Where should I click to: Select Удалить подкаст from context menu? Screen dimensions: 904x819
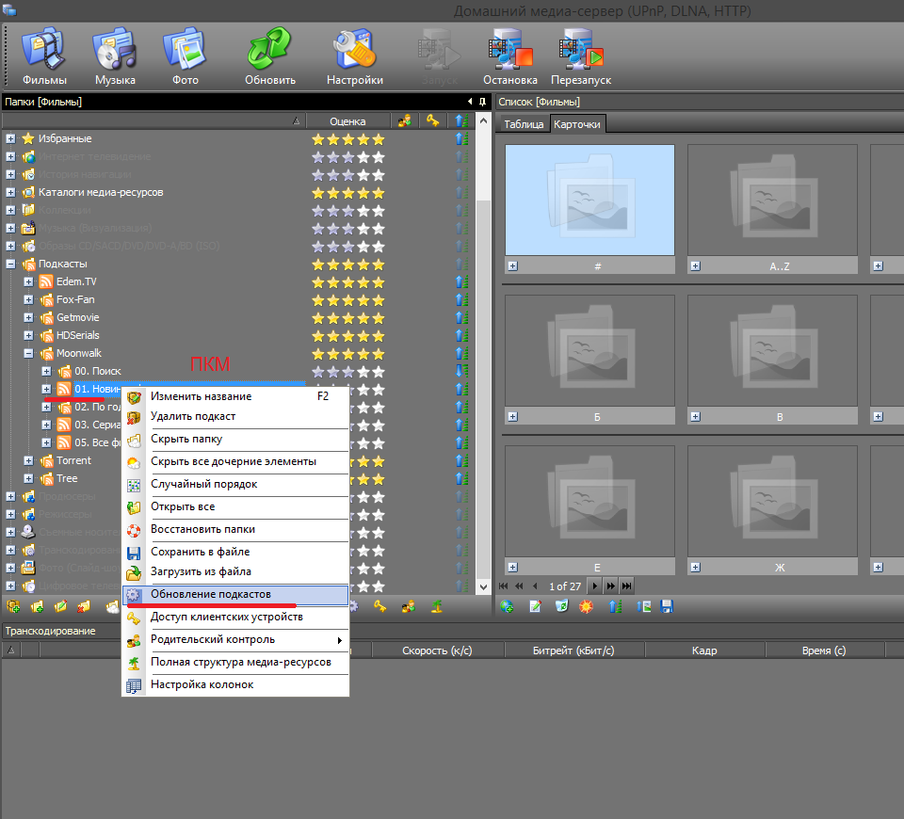[x=193, y=416]
